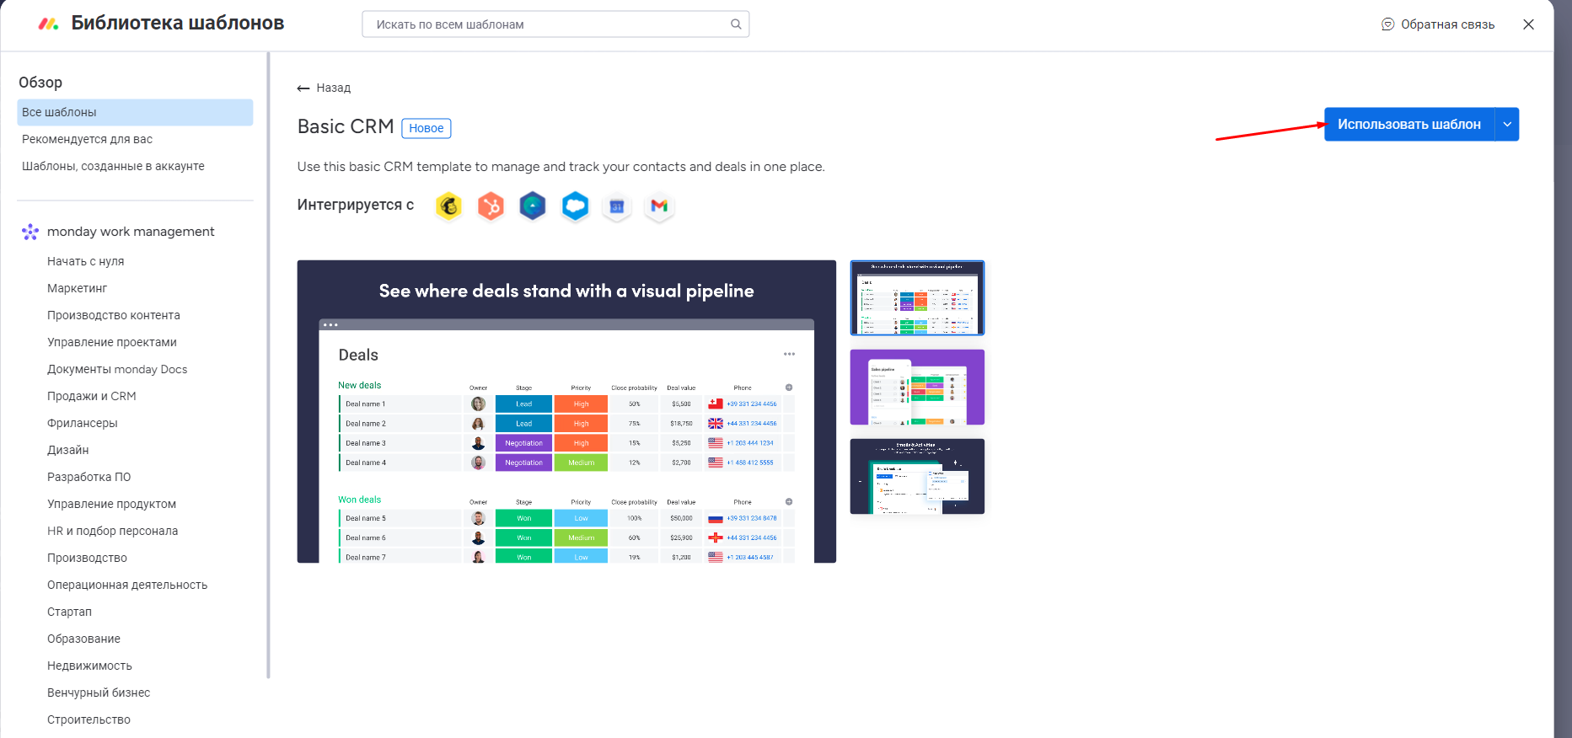Click the Mailchimp integration icon
1572x738 pixels.
(448, 206)
